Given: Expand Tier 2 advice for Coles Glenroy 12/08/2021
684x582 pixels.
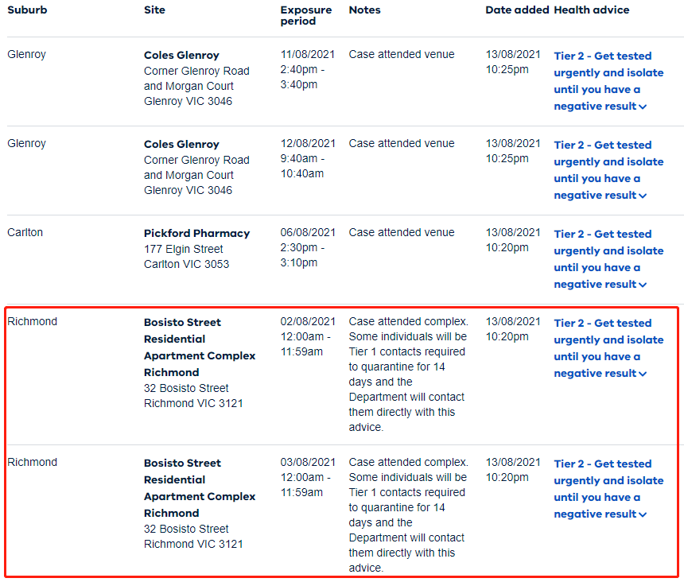Looking at the screenshot, I should [608, 170].
